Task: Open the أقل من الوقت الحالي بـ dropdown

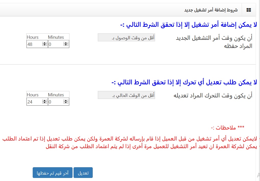Action: [126, 95]
